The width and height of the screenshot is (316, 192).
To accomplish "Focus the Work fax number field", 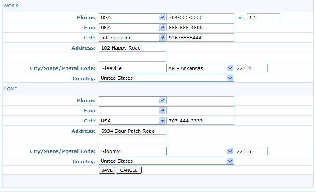I will [x=200, y=28].
